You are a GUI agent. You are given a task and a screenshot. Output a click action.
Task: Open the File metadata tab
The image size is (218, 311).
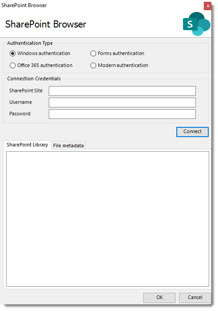(68, 146)
